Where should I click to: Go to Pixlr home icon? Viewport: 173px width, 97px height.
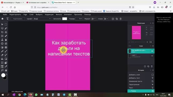(2, 19)
